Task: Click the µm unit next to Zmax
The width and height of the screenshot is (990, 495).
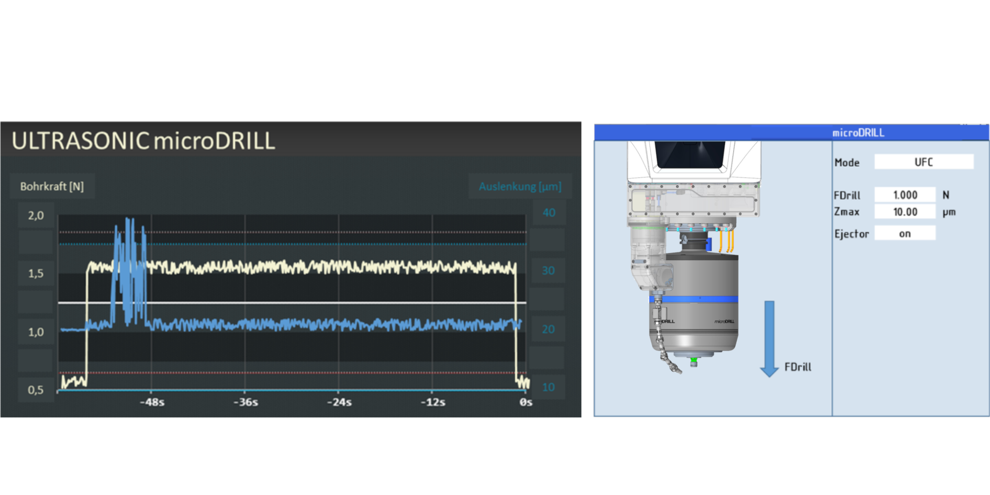Action: click(x=949, y=212)
